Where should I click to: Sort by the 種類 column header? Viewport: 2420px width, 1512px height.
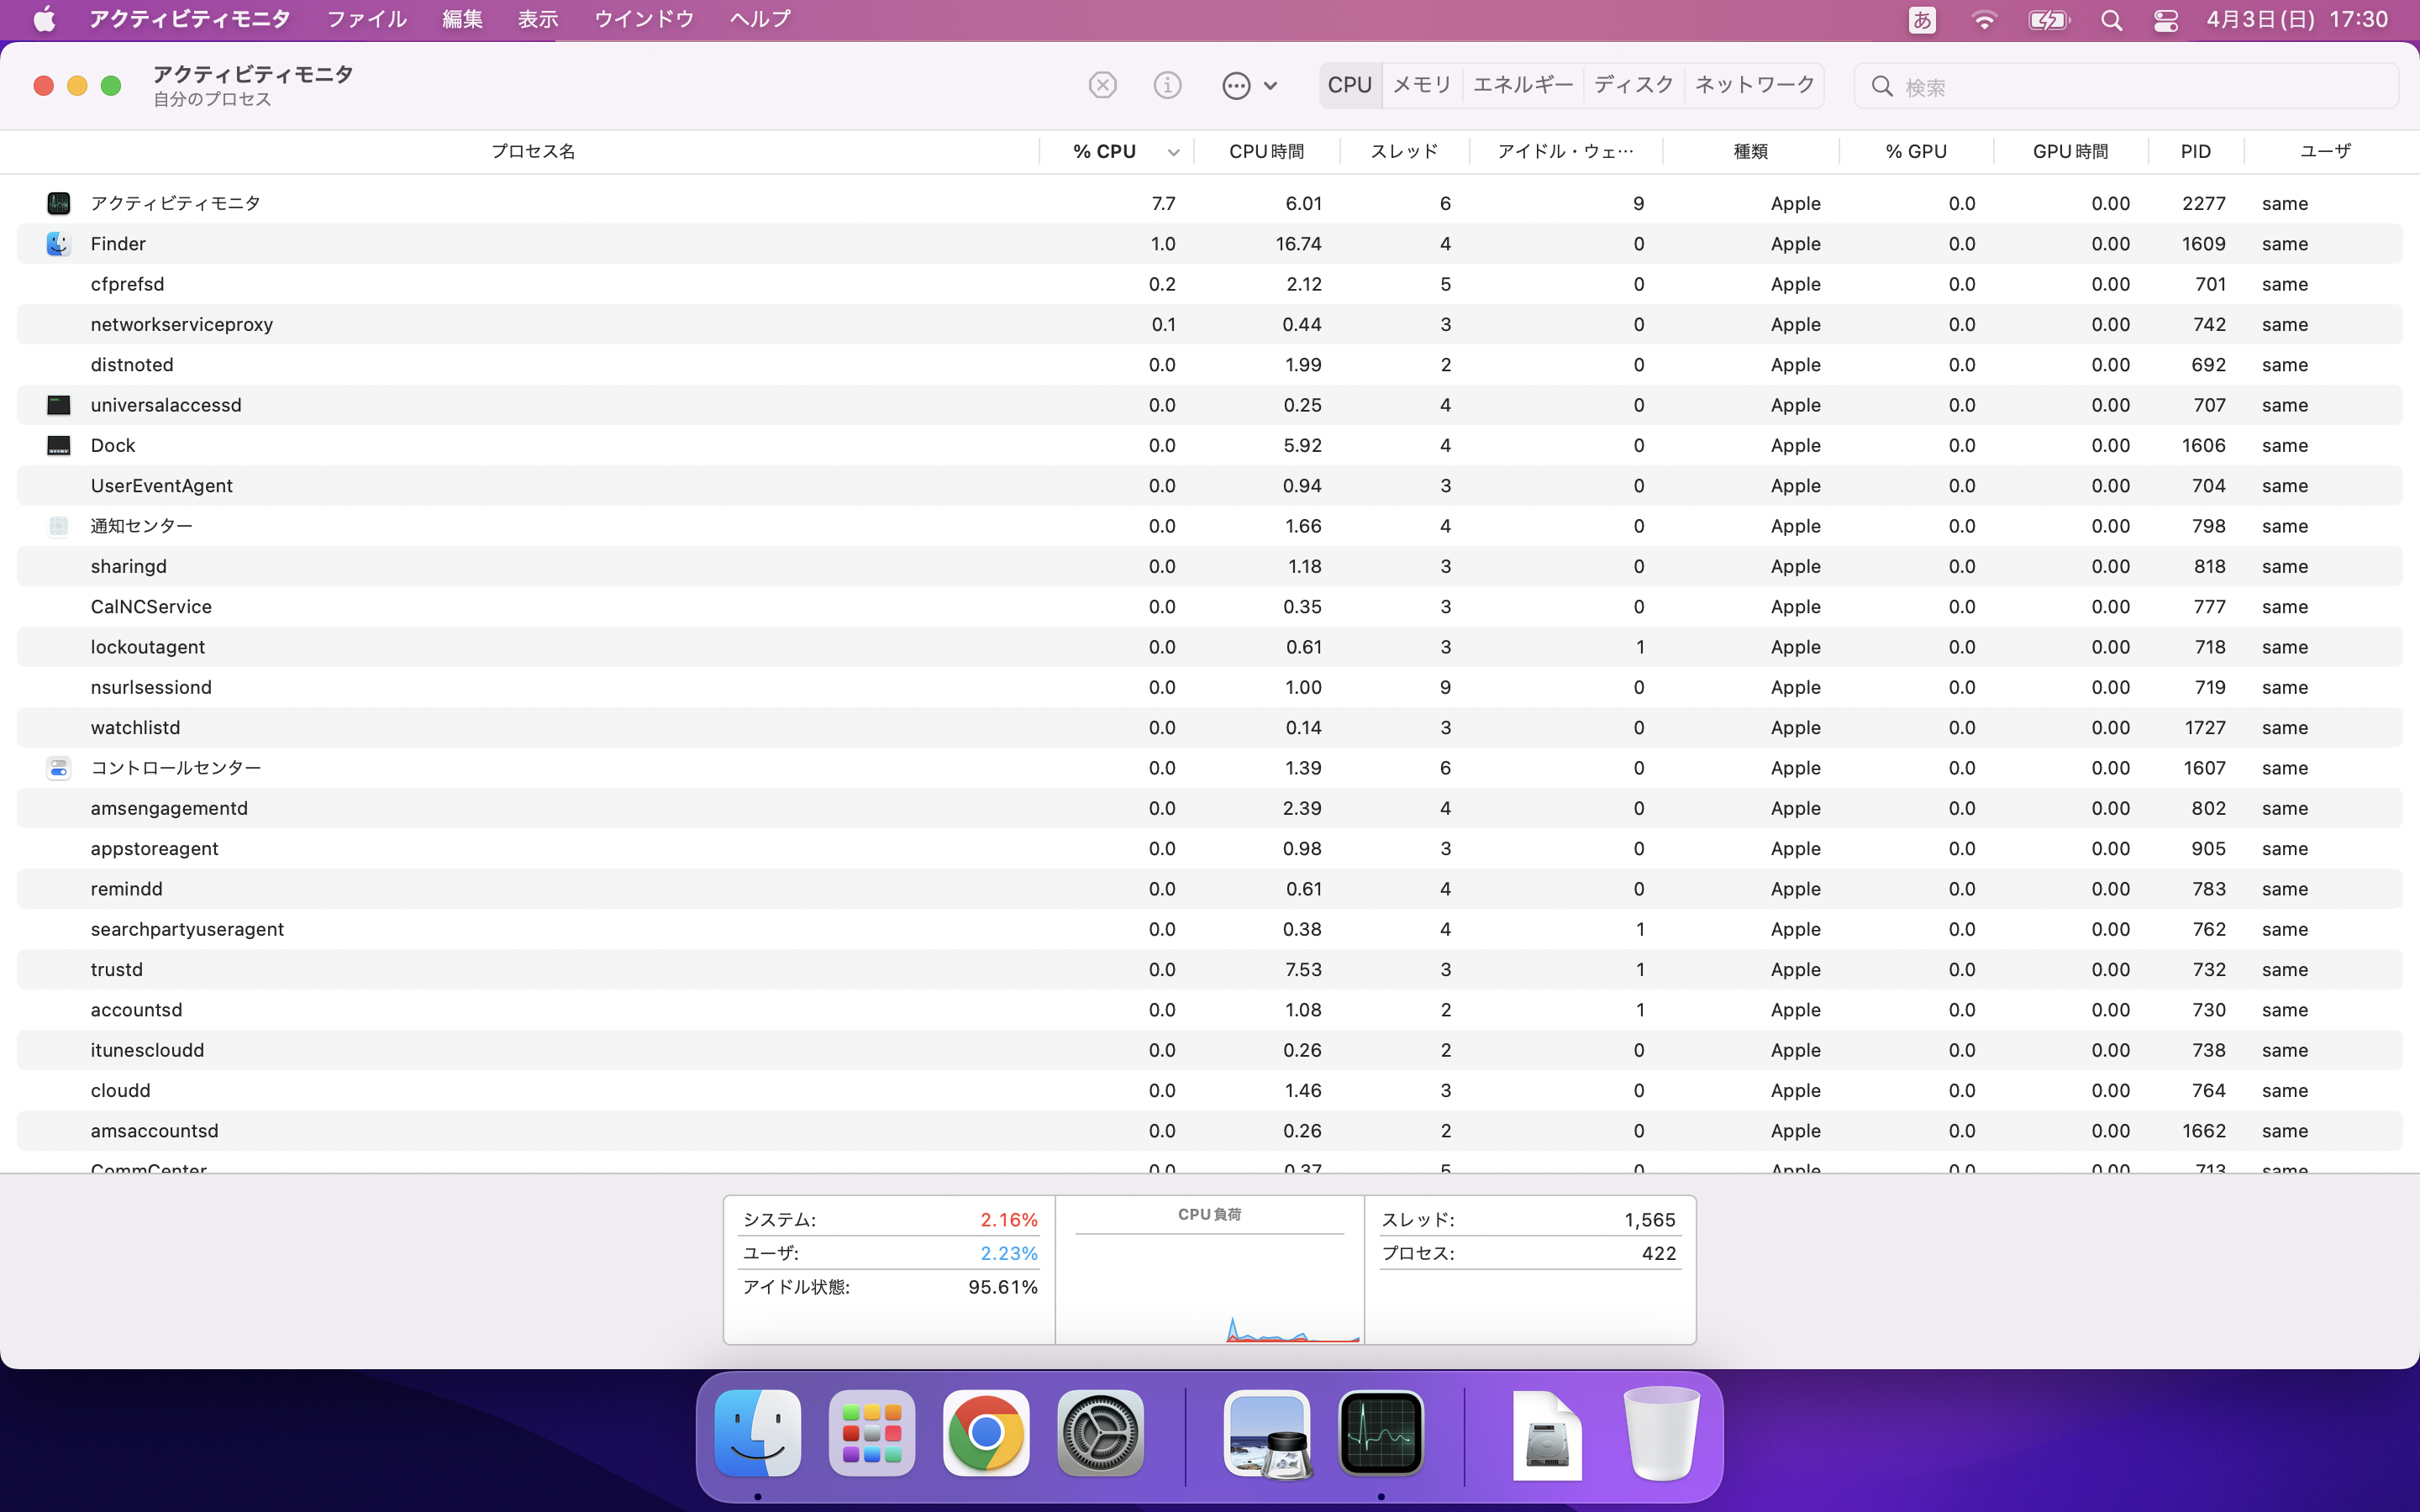click(x=1750, y=151)
